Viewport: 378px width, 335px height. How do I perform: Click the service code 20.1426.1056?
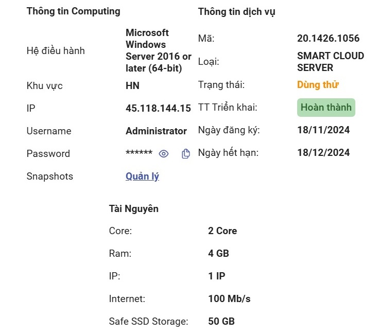tap(328, 38)
